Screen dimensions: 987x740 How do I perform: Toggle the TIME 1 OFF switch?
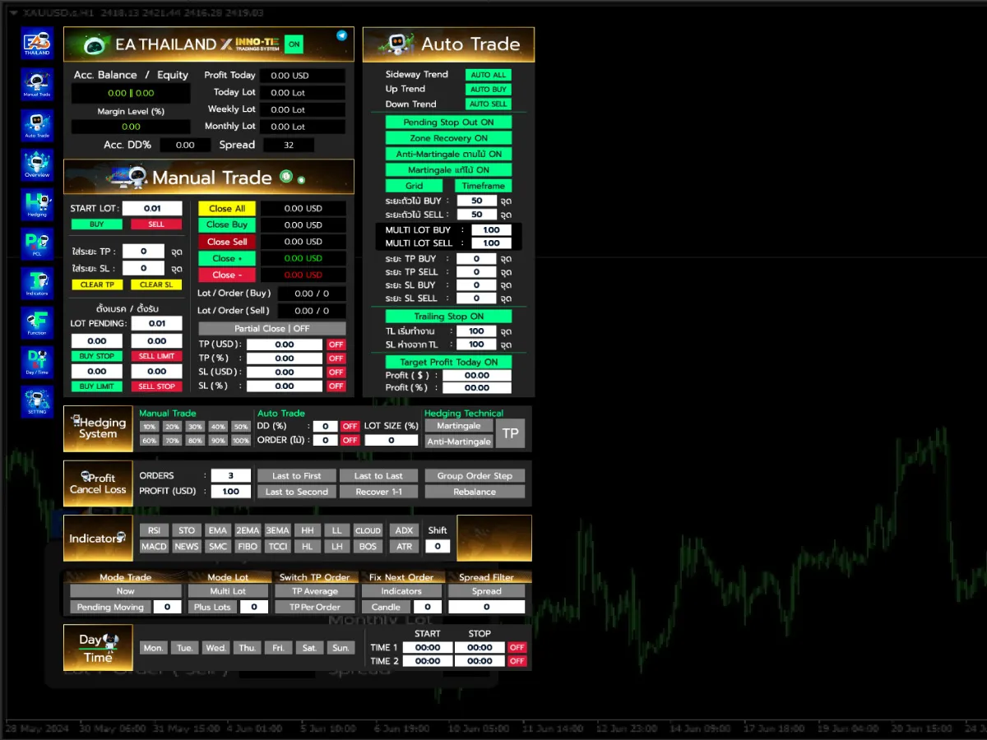point(517,647)
